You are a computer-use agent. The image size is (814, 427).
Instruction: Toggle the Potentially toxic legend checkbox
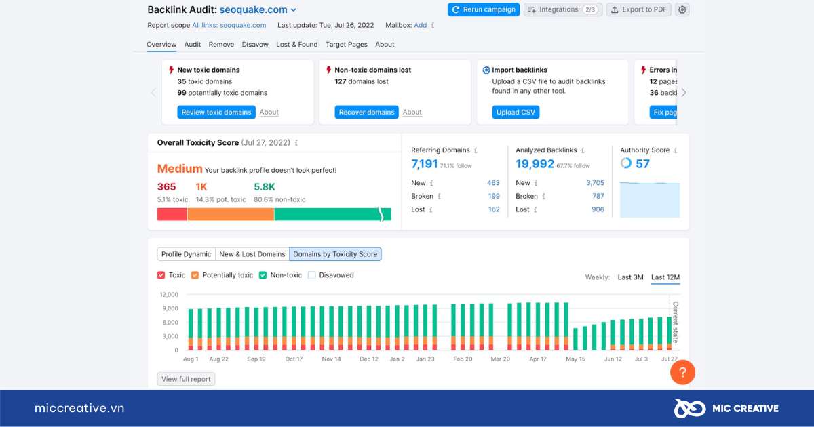pos(195,275)
